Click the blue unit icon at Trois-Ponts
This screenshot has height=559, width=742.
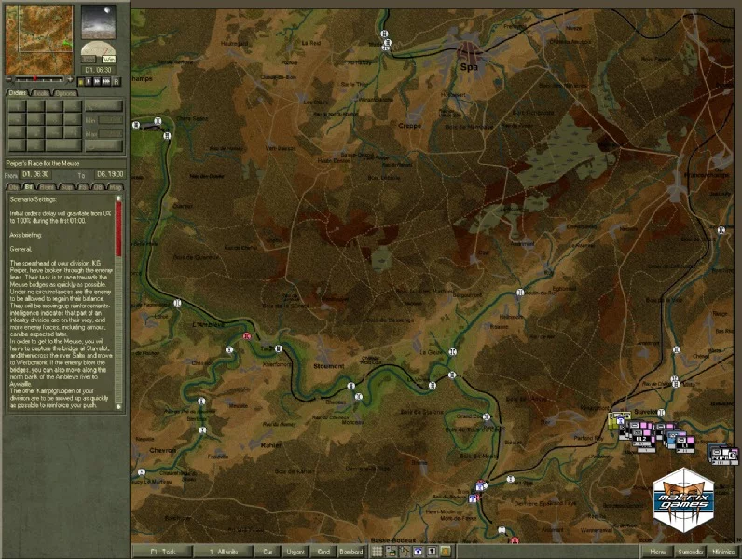tap(480, 486)
